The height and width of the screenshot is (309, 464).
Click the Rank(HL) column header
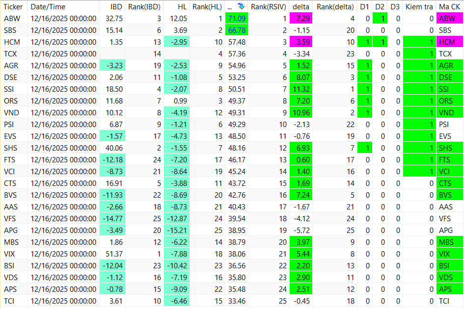(x=207, y=6)
